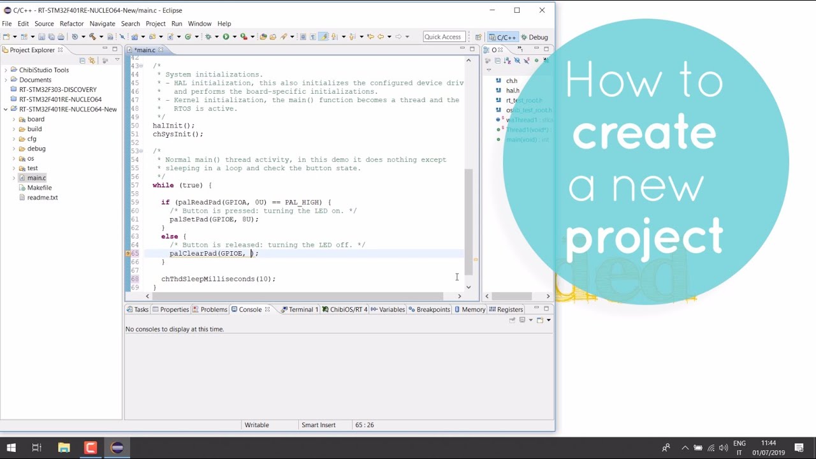Switch to the Terminal 1 tab
This screenshot has height=459, width=816.
click(300, 309)
